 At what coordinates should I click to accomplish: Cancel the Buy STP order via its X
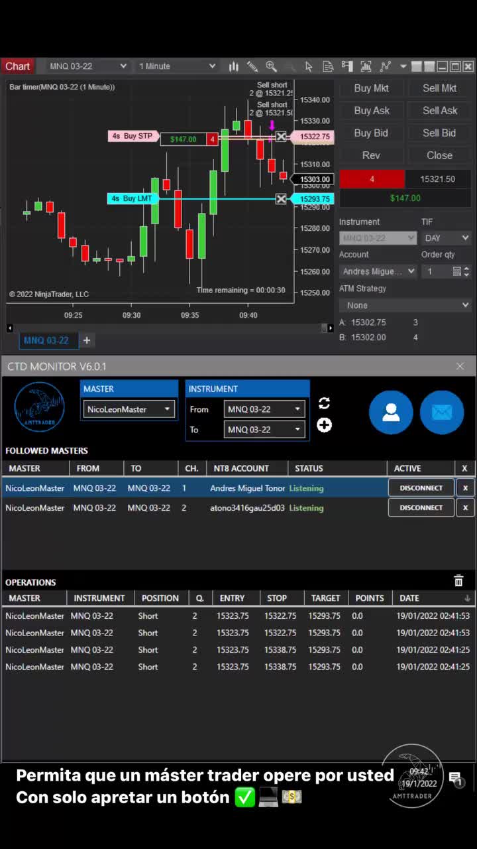(x=281, y=137)
